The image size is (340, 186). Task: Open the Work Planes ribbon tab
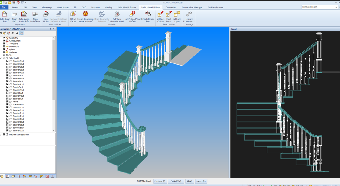63,8
